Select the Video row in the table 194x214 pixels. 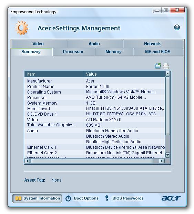tap(94, 119)
